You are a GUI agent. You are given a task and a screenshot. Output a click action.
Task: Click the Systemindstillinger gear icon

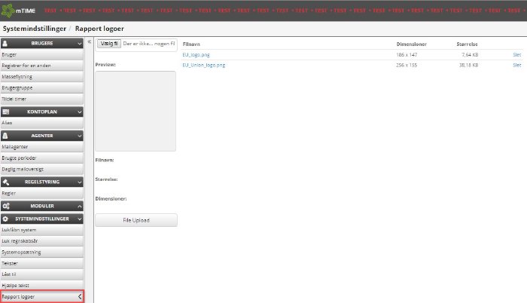tap(6, 219)
